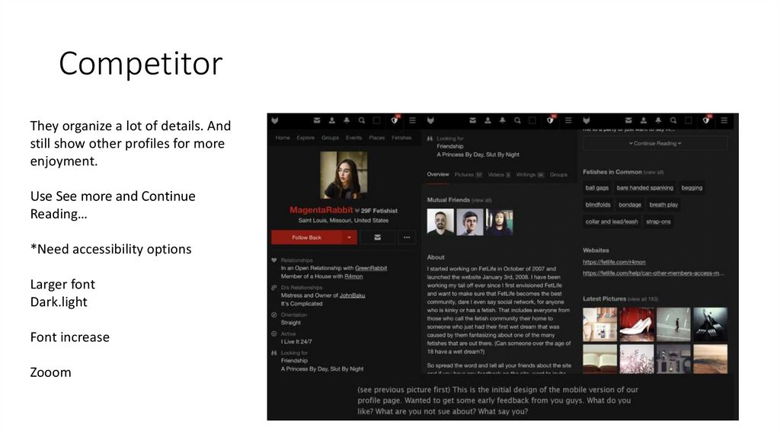Send a message with the envelope button beside Follow Back
780x437 pixels.
click(378, 238)
